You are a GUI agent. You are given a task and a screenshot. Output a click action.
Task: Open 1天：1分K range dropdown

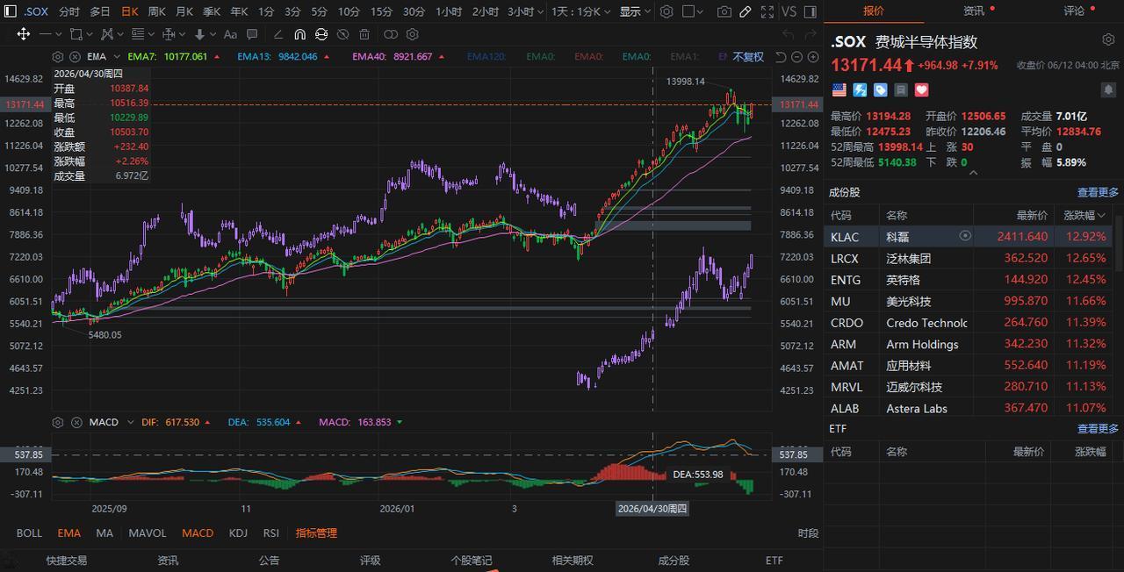coord(580,11)
